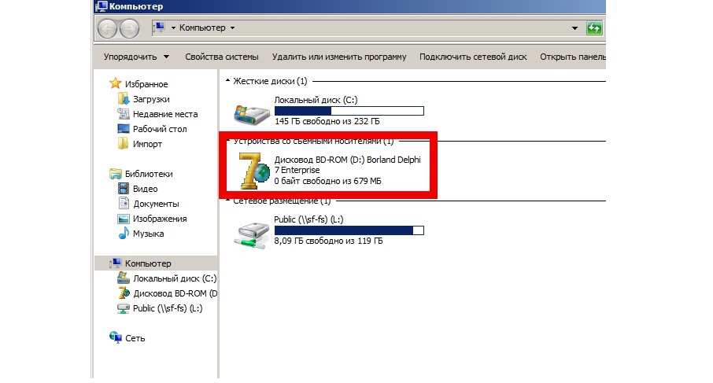Select the Local Disk C: drive icon
713x383 pixels.
pyautogui.click(x=252, y=114)
